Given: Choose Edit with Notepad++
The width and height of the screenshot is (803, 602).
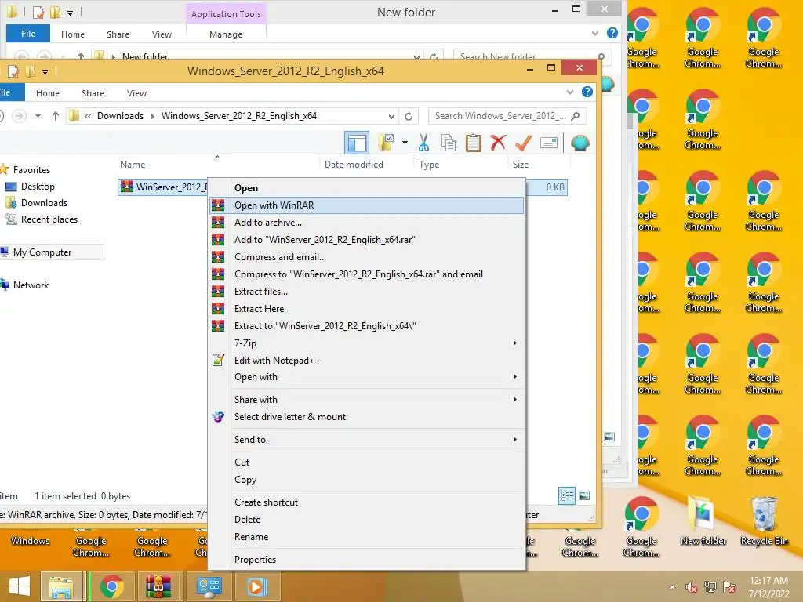Looking at the screenshot, I should (367, 361).
